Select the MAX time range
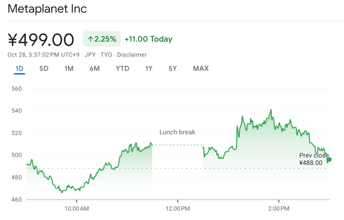Image resolution: width=344 pixels, height=220 pixels. tap(201, 68)
